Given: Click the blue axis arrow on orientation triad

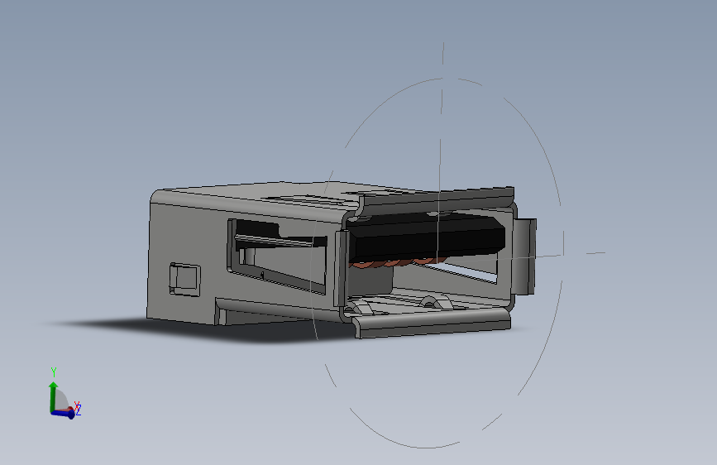Looking at the screenshot, I should 63,413.
